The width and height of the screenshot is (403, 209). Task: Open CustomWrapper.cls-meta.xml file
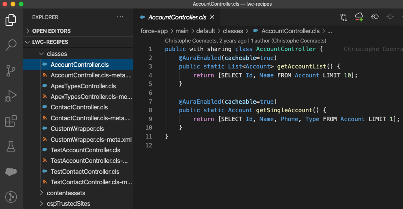coord(91,140)
